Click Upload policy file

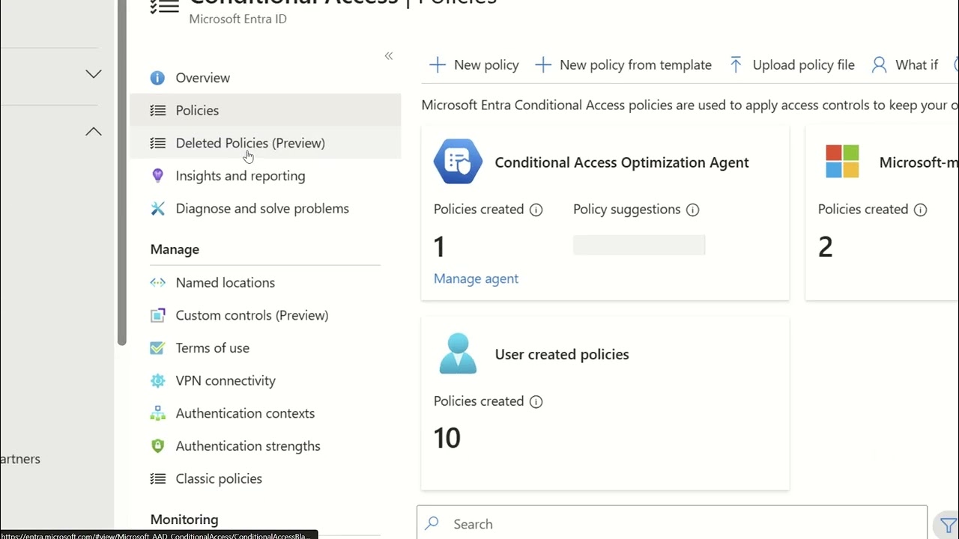[791, 65]
